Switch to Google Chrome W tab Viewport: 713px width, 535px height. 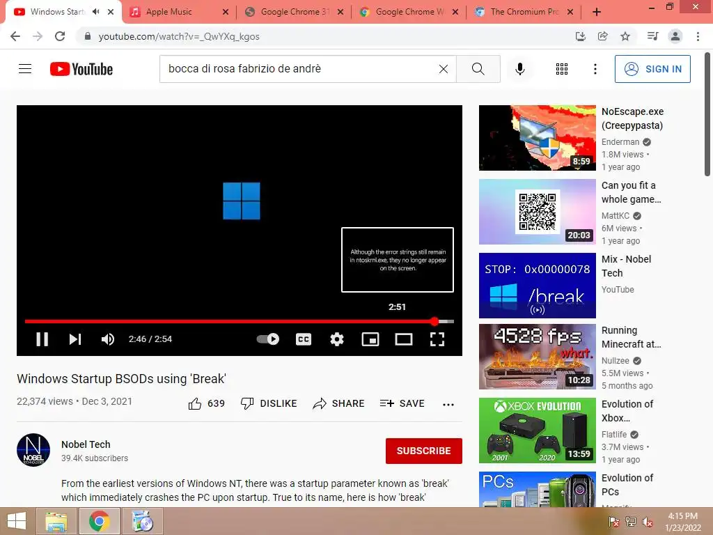(409, 12)
